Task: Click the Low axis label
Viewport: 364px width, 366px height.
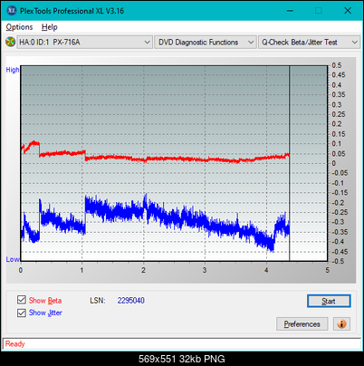Action: tap(13, 259)
